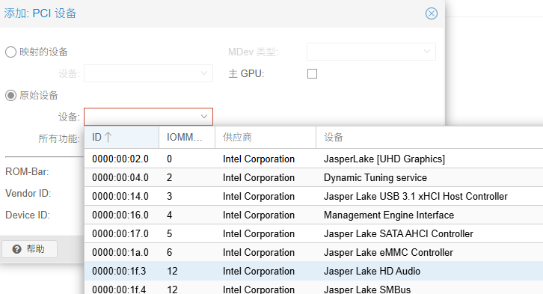
Task: Click the IOMM... column header
Action: click(187, 137)
